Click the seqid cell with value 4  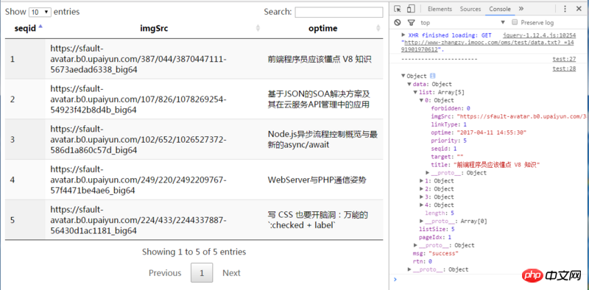click(25, 180)
